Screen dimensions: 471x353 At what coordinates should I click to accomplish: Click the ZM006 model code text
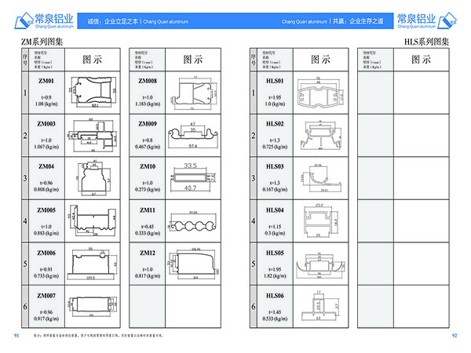46,253
